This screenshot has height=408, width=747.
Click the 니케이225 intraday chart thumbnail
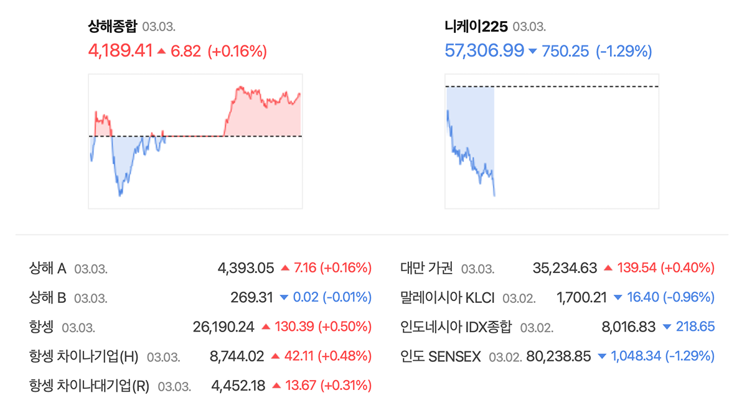[552, 141]
